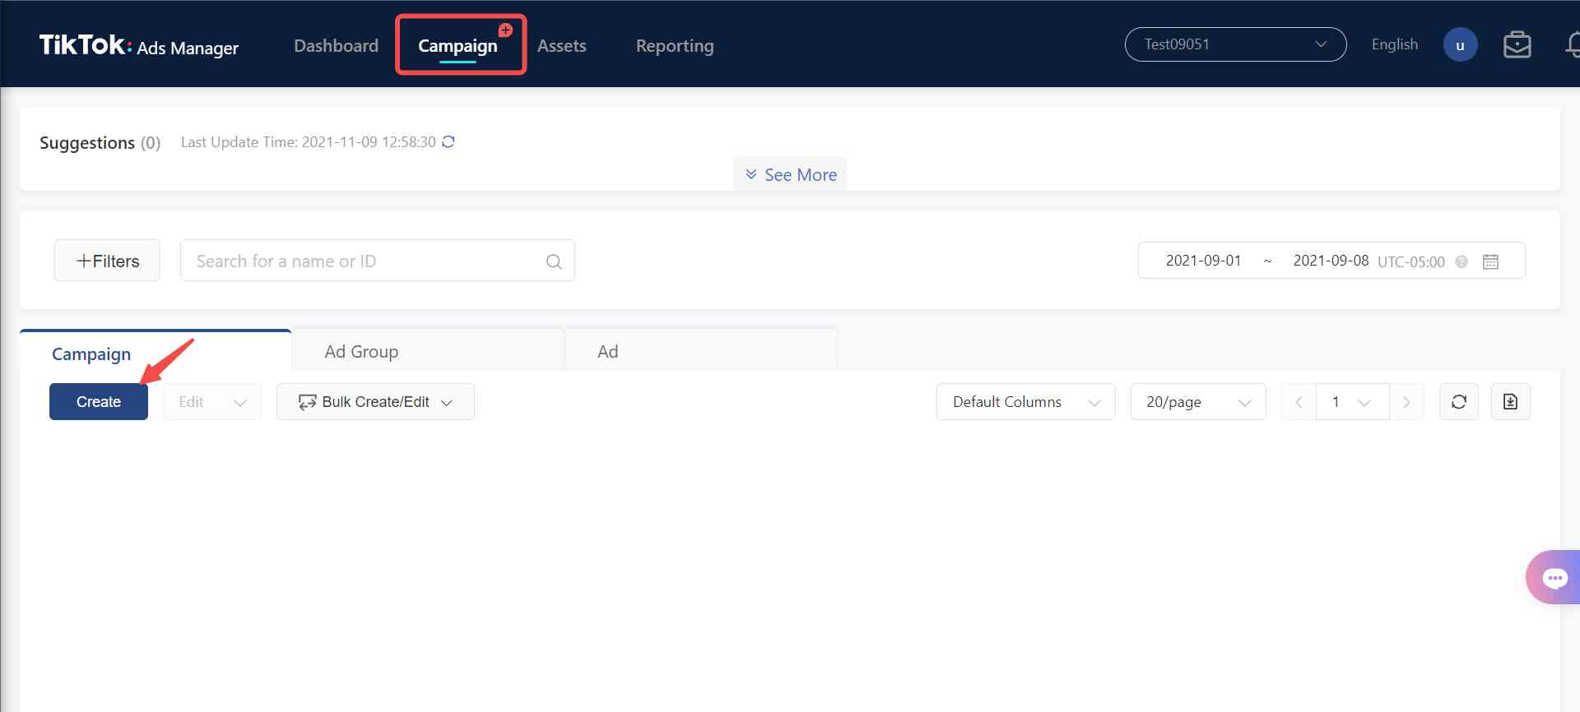
Task: Click the Create campaign button
Action: tap(99, 402)
